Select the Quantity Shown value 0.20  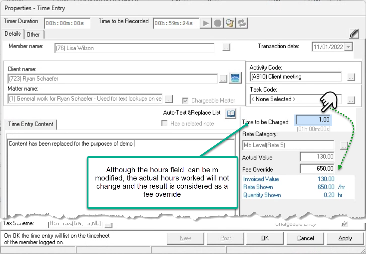(x=329, y=195)
